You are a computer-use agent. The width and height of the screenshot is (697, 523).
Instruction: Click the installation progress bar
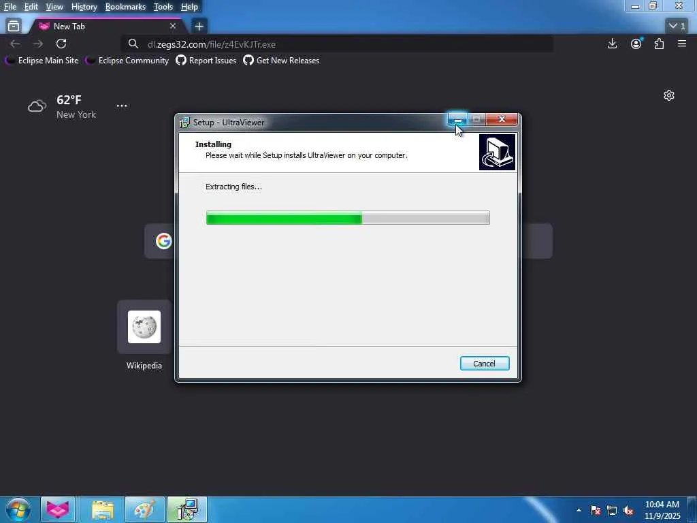(x=348, y=218)
